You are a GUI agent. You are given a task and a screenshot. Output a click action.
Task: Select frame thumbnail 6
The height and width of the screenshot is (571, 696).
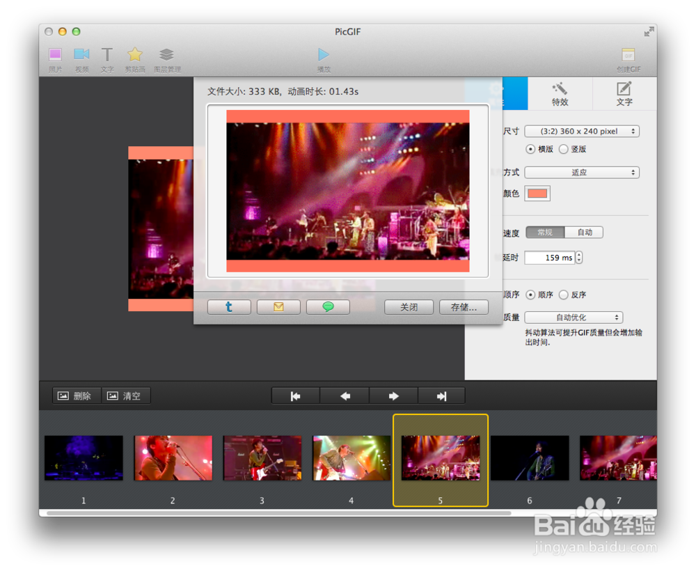coord(530,457)
